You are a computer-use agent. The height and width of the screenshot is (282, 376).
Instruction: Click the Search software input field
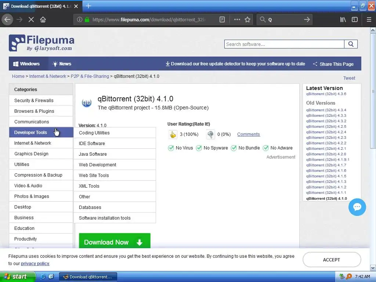click(284, 44)
